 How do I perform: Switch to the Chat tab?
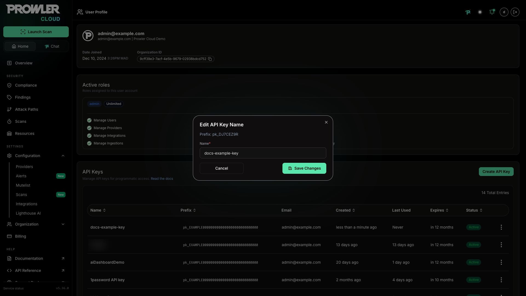pos(52,46)
